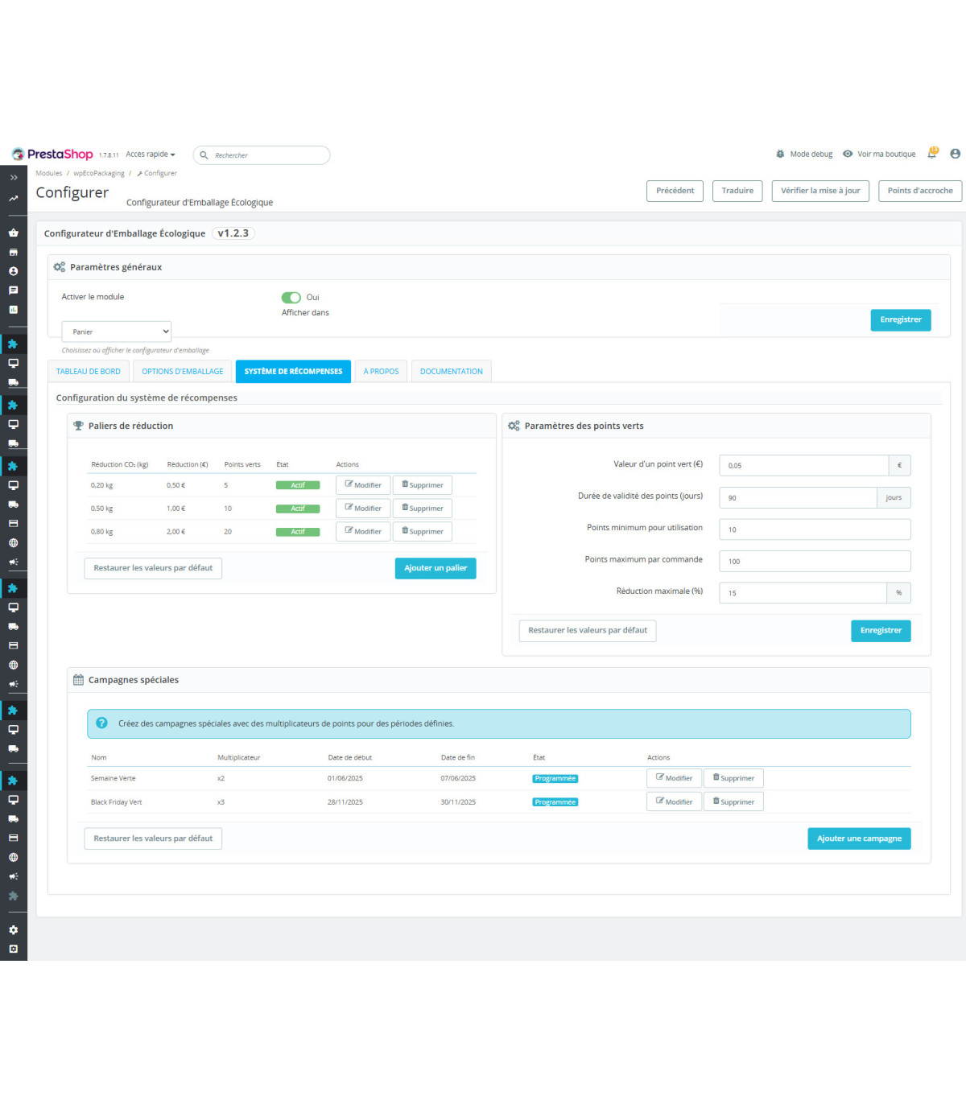
Task: Open the notifications bell icon
Action: tap(932, 154)
